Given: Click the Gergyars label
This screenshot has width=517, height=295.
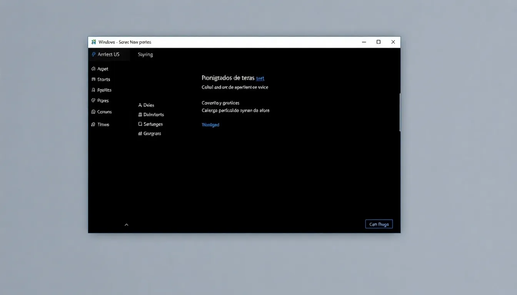Looking at the screenshot, I should point(152,134).
